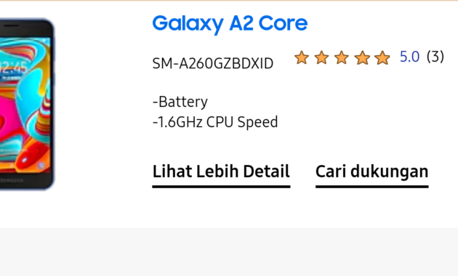Click the (3) review count

pos(435,57)
